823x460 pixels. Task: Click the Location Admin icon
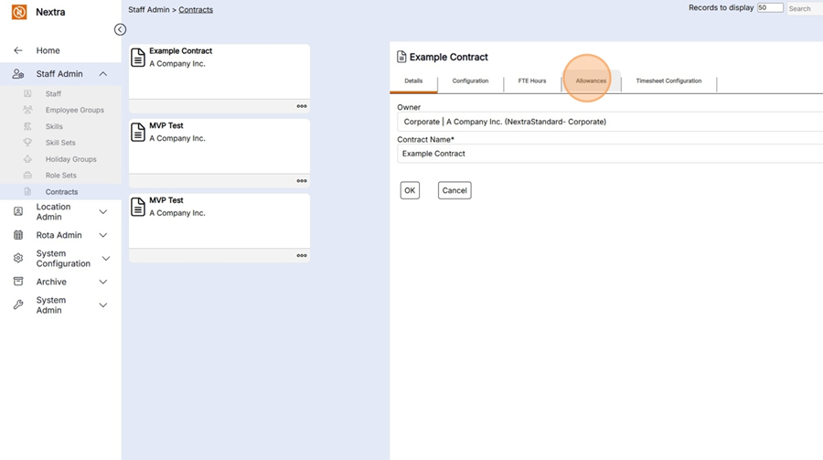coord(18,211)
